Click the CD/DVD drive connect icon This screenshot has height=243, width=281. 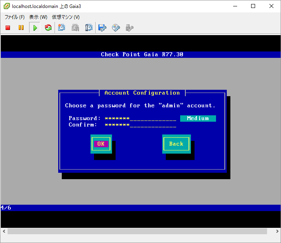[116, 28]
